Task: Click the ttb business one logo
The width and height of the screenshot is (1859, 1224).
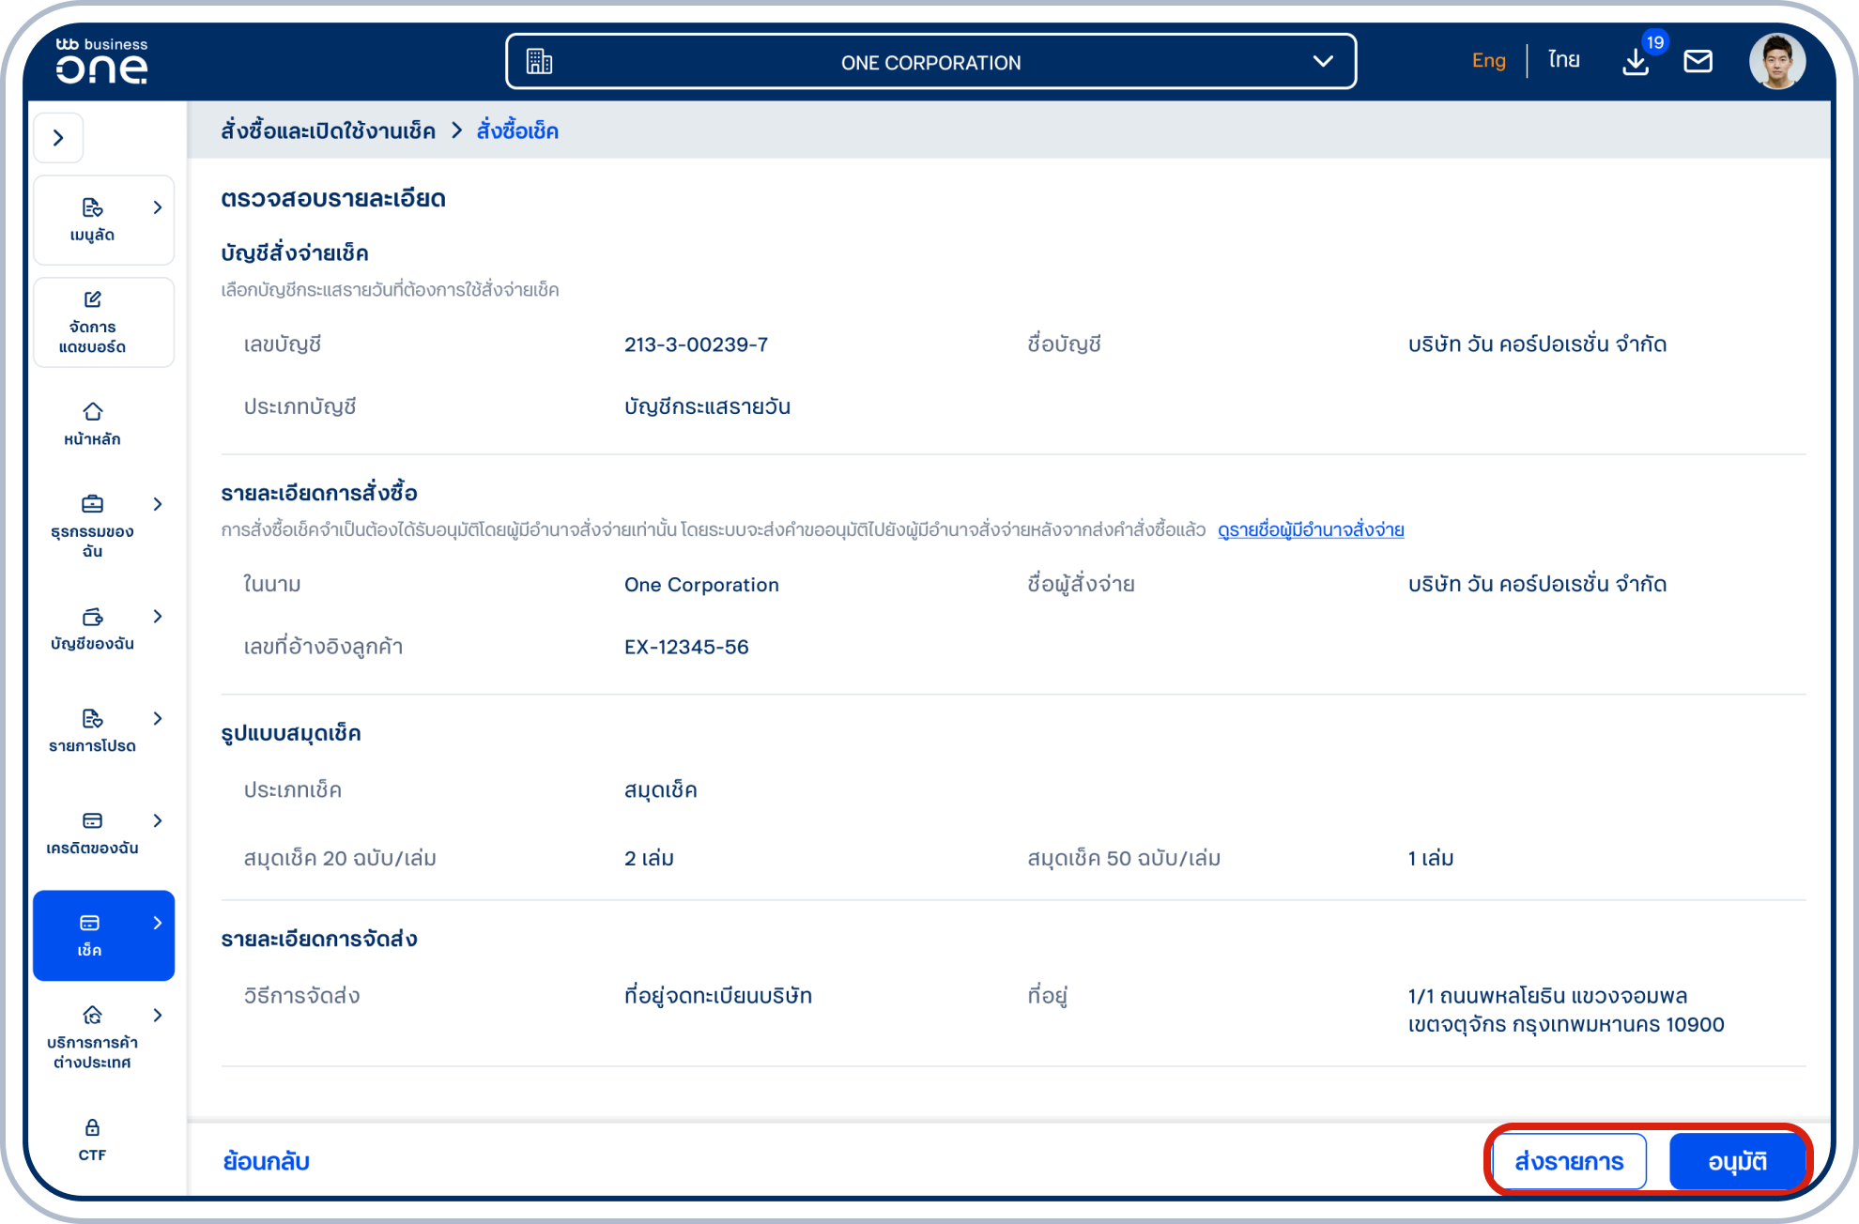Action: (x=101, y=62)
